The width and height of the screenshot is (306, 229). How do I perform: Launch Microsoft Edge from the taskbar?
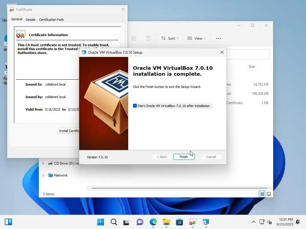point(153,222)
